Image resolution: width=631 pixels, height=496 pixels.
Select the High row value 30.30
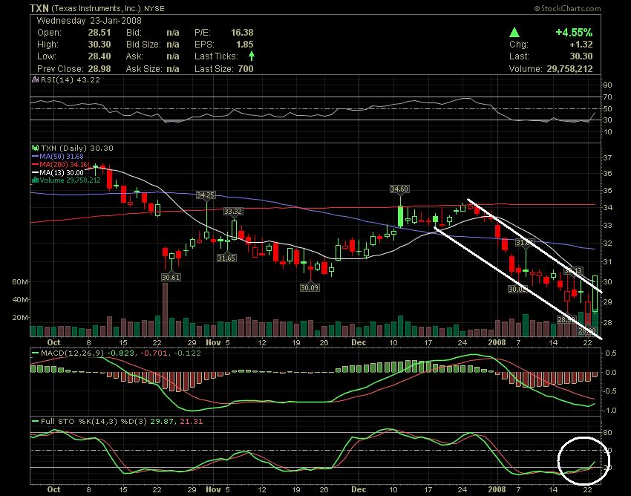tap(99, 45)
